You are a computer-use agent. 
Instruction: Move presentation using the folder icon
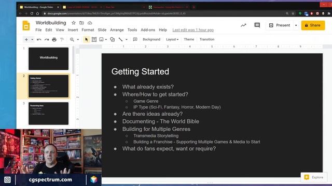[x=81, y=23]
